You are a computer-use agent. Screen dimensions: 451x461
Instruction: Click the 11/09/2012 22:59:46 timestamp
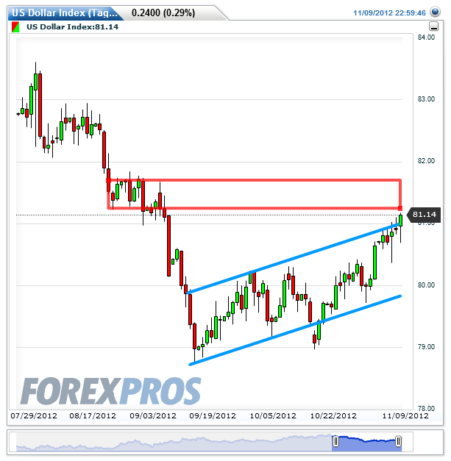point(389,13)
